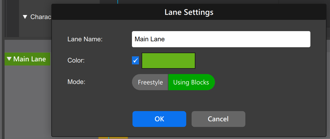Select the yellow block below the dialog

103,138
